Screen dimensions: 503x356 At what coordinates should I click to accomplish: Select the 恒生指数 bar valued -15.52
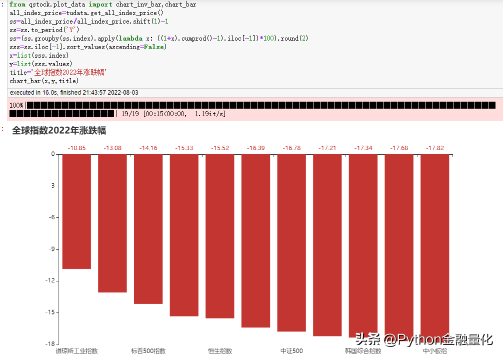[x=220, y=236]
